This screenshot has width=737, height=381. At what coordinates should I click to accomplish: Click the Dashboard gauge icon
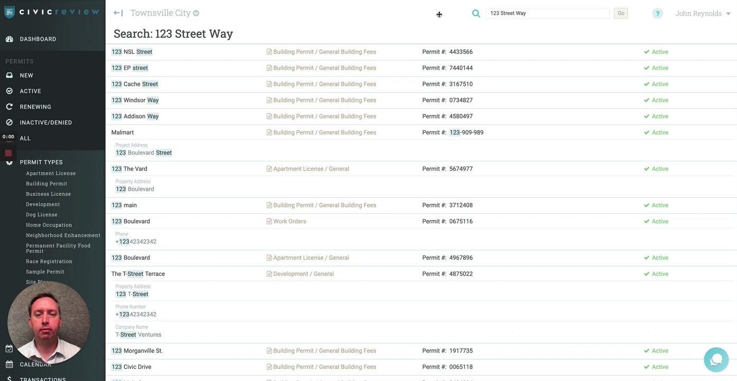click(x=10, y=39)
